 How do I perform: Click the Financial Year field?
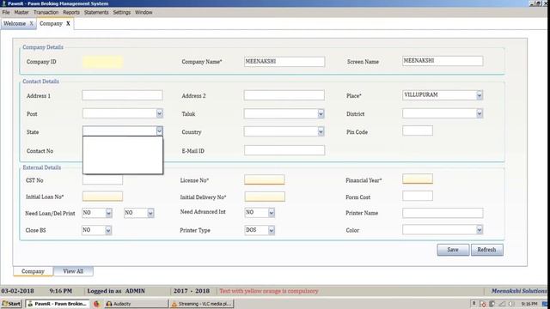click(x=418, y=179)
